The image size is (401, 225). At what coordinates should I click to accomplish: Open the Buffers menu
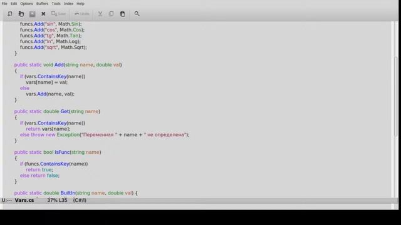(42, 4)
